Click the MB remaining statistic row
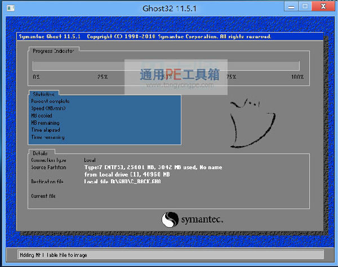Image resolution: width=338 pixels, height=267 pixels. pyautogui.click(x=45, y=123)
